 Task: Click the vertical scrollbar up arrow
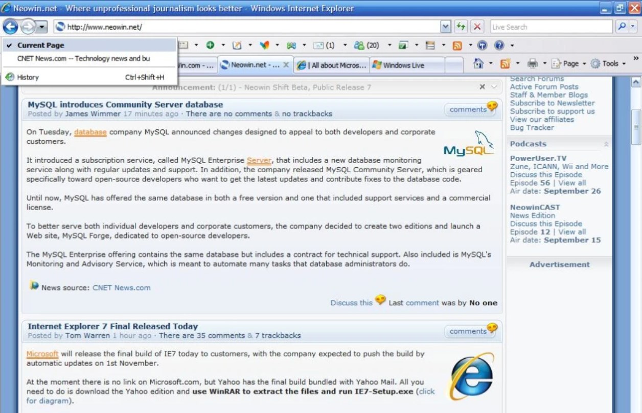coord(636,82)
